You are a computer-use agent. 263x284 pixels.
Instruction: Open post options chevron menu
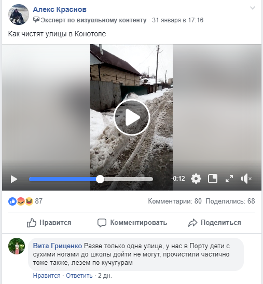tap(253, 8)
